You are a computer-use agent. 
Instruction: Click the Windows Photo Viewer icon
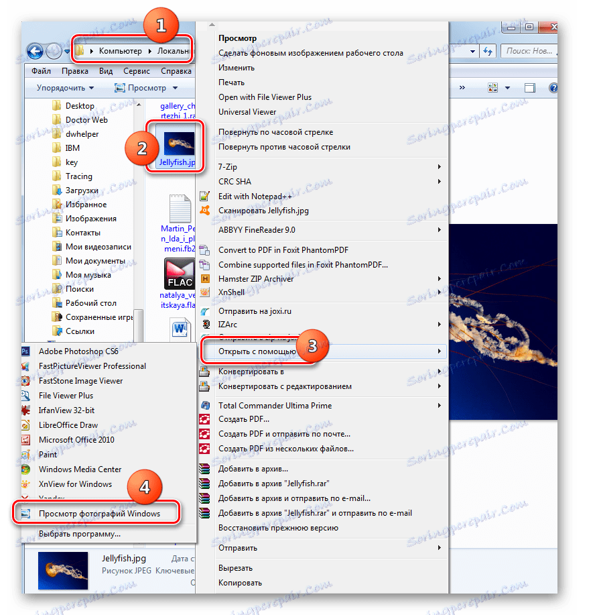[25, 514]
